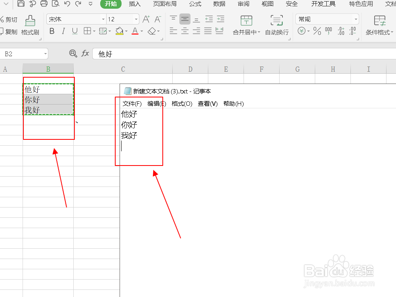Click the Undo icon in quick access toolbar
The width and height of the screenshot is (396, 297).
[67, 4]
